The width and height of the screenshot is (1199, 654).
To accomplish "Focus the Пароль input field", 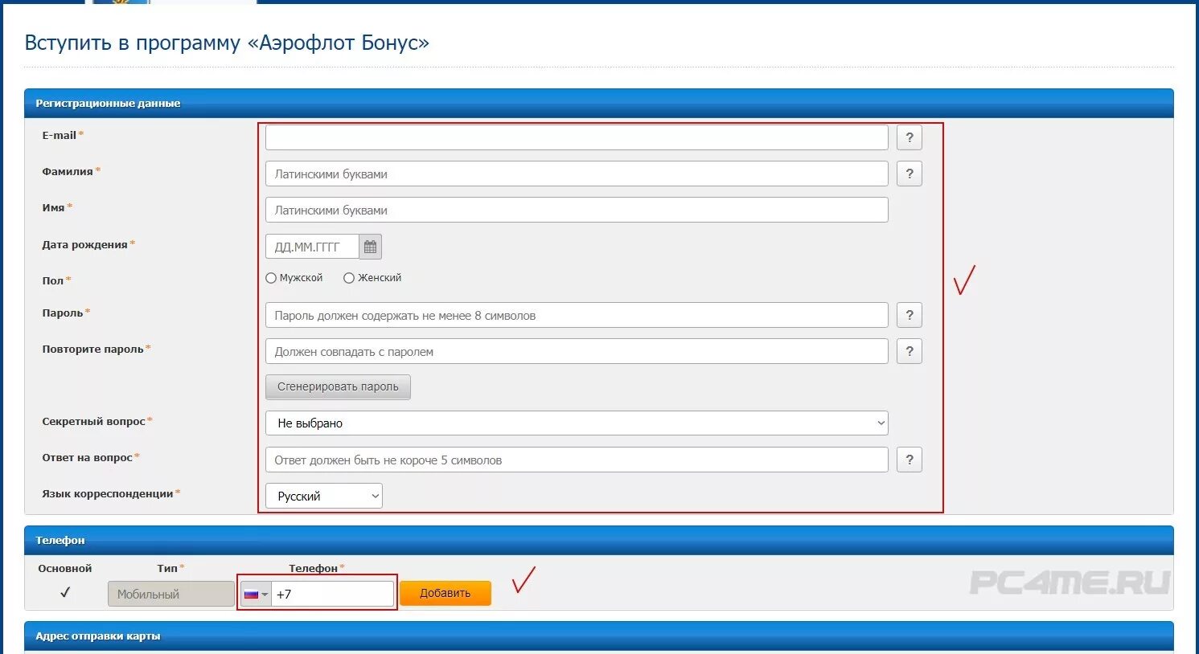I will point(577,315).
